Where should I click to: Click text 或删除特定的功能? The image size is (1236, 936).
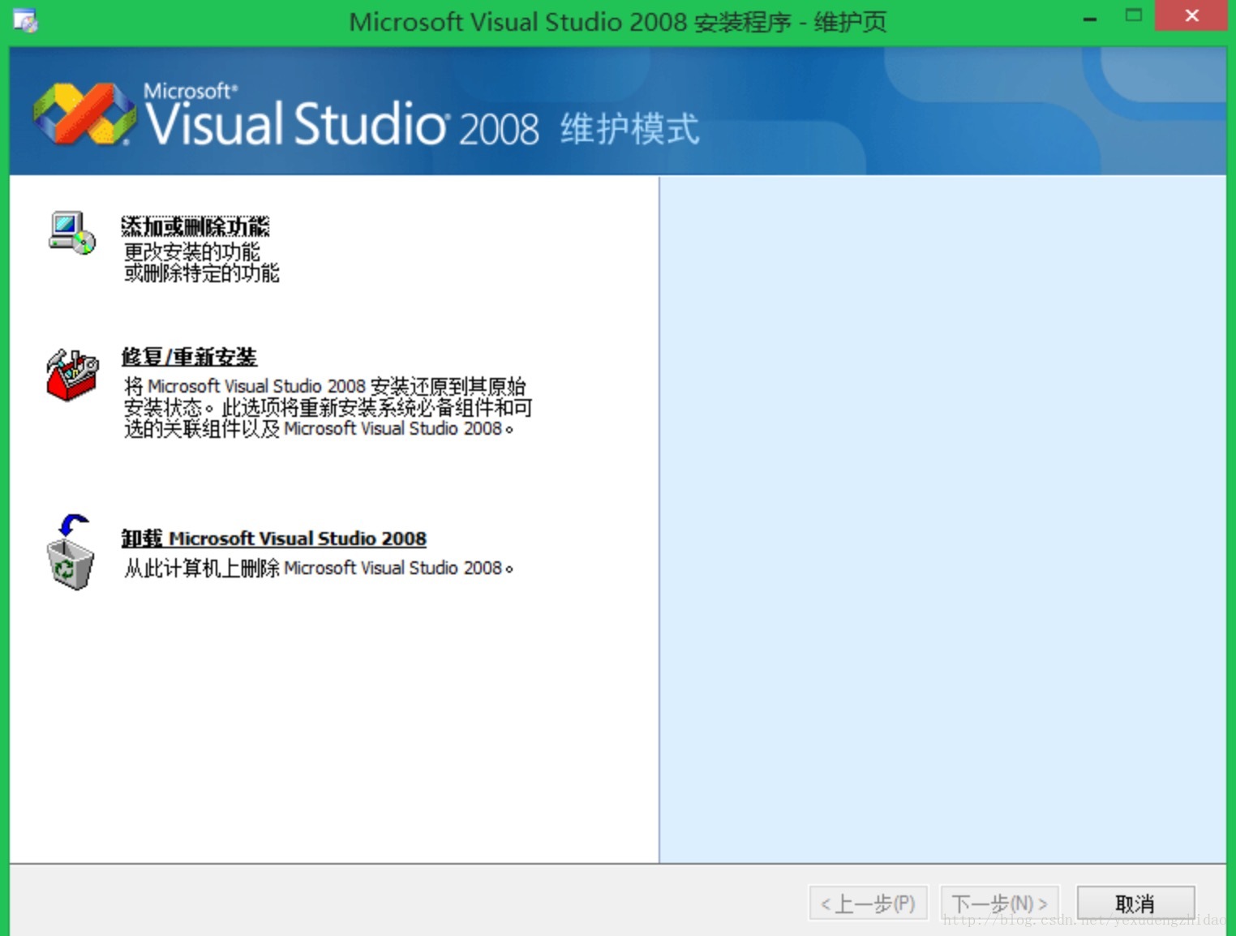[x=202, y=273]
